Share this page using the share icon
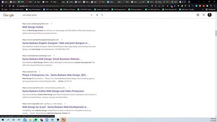 coord(159,6)
